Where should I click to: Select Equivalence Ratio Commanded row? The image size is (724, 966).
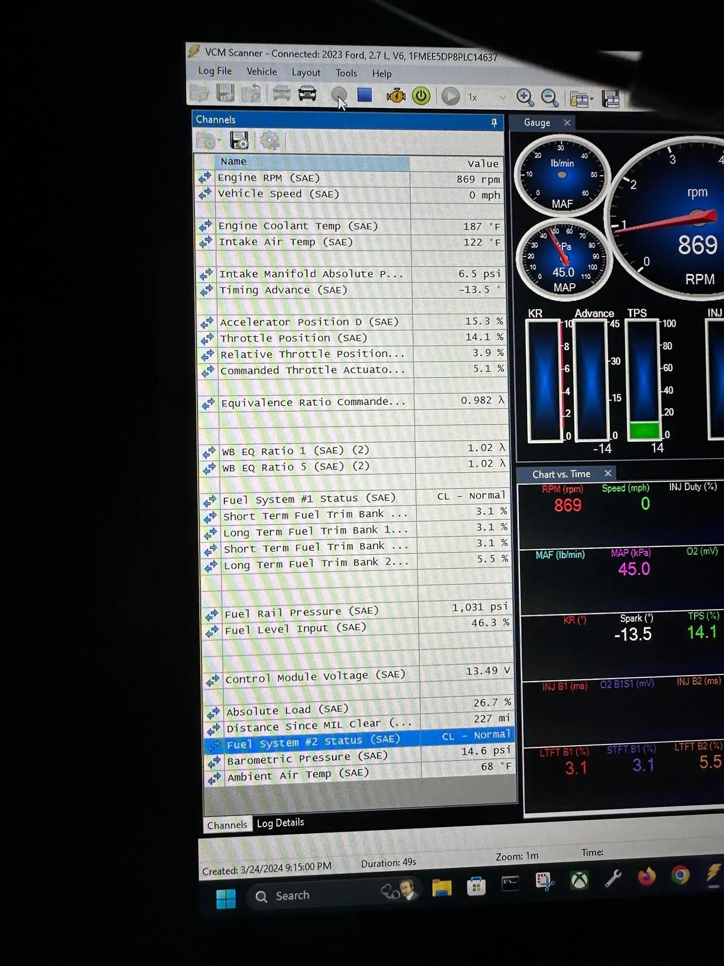[x=353, y=402]
